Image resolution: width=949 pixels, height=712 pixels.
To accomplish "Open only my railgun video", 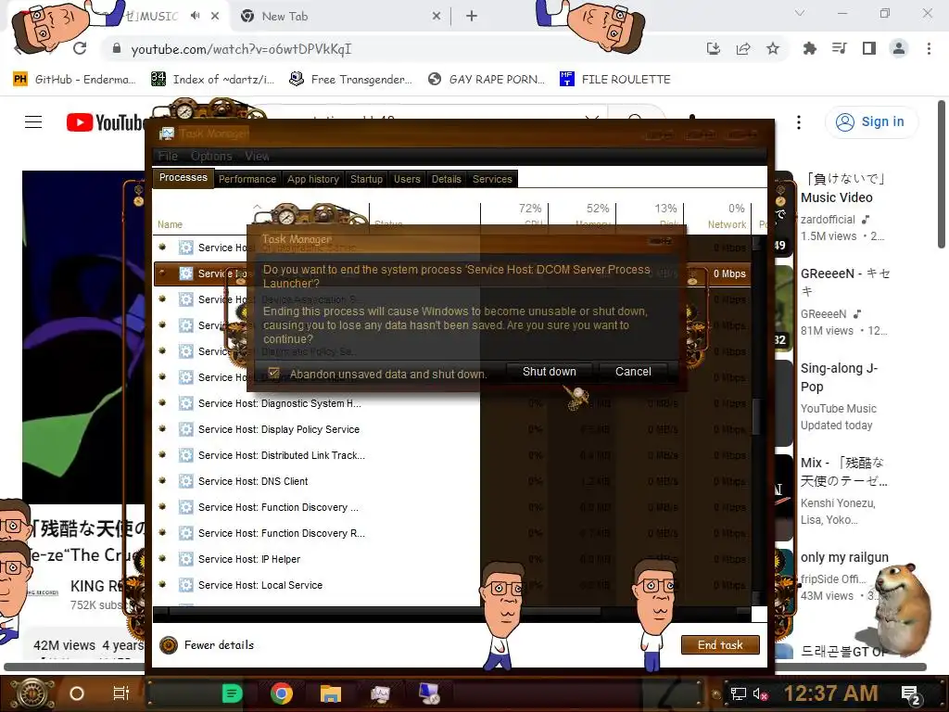I will [844, 557].
